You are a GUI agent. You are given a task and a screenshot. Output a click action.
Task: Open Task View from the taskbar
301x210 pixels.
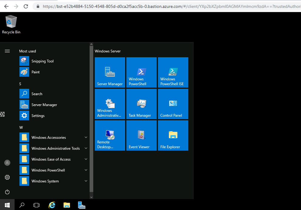click(36, 205)
